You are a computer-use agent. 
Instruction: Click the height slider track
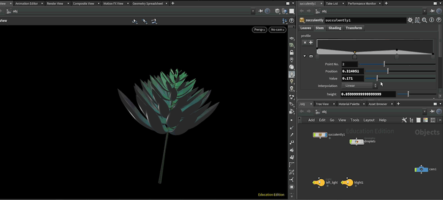pos(417,94)
